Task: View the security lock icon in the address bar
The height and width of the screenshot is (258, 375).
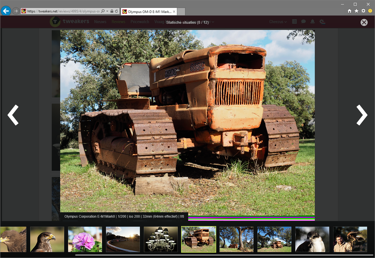Action: click(112, 11)
